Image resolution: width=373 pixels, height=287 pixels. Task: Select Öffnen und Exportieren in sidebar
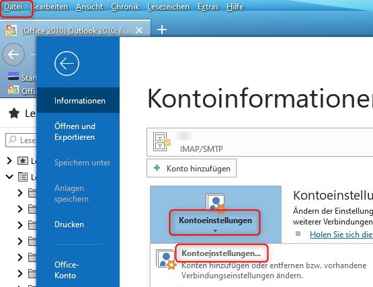(x=75, y=131)
